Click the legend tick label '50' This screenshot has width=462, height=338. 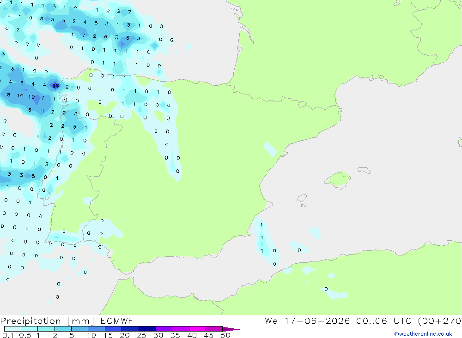225,335
